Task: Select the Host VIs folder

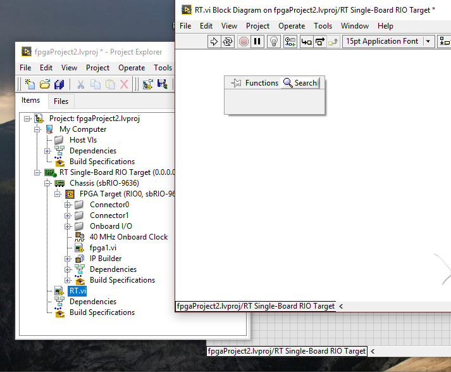Action: coord(83,140)
